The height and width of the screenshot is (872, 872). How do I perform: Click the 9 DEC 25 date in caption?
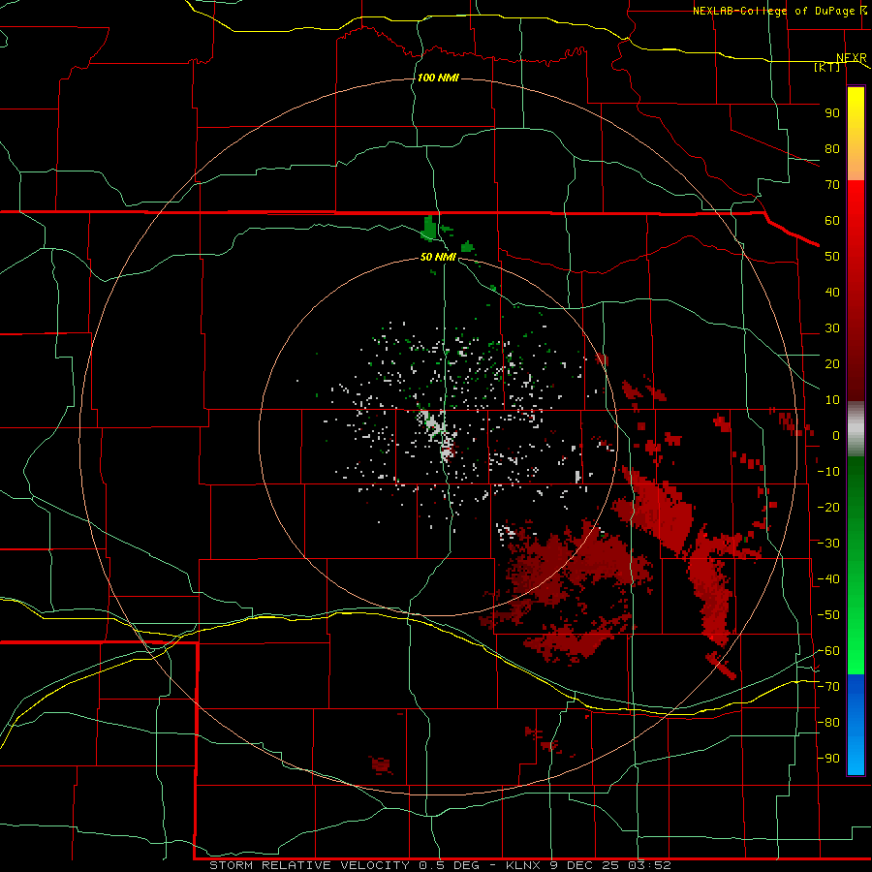click(x=584, y=865)
